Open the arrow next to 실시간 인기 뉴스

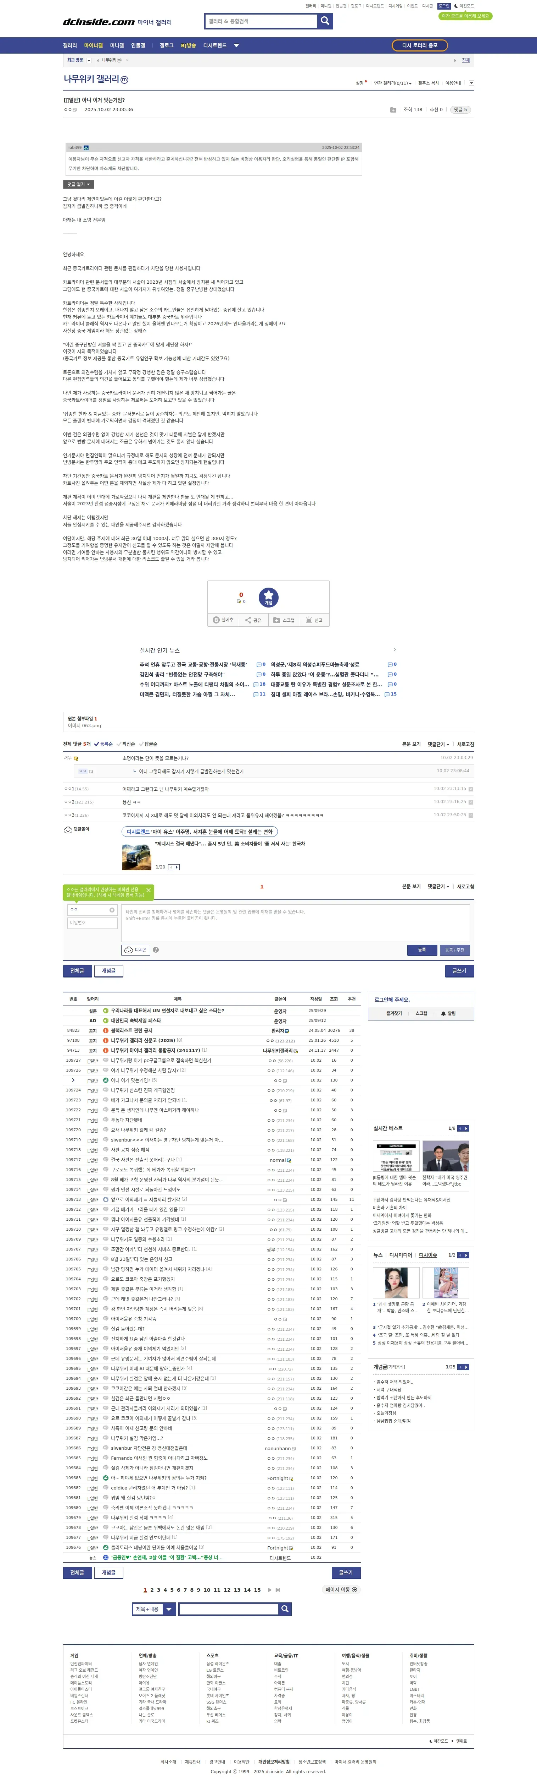395,650
